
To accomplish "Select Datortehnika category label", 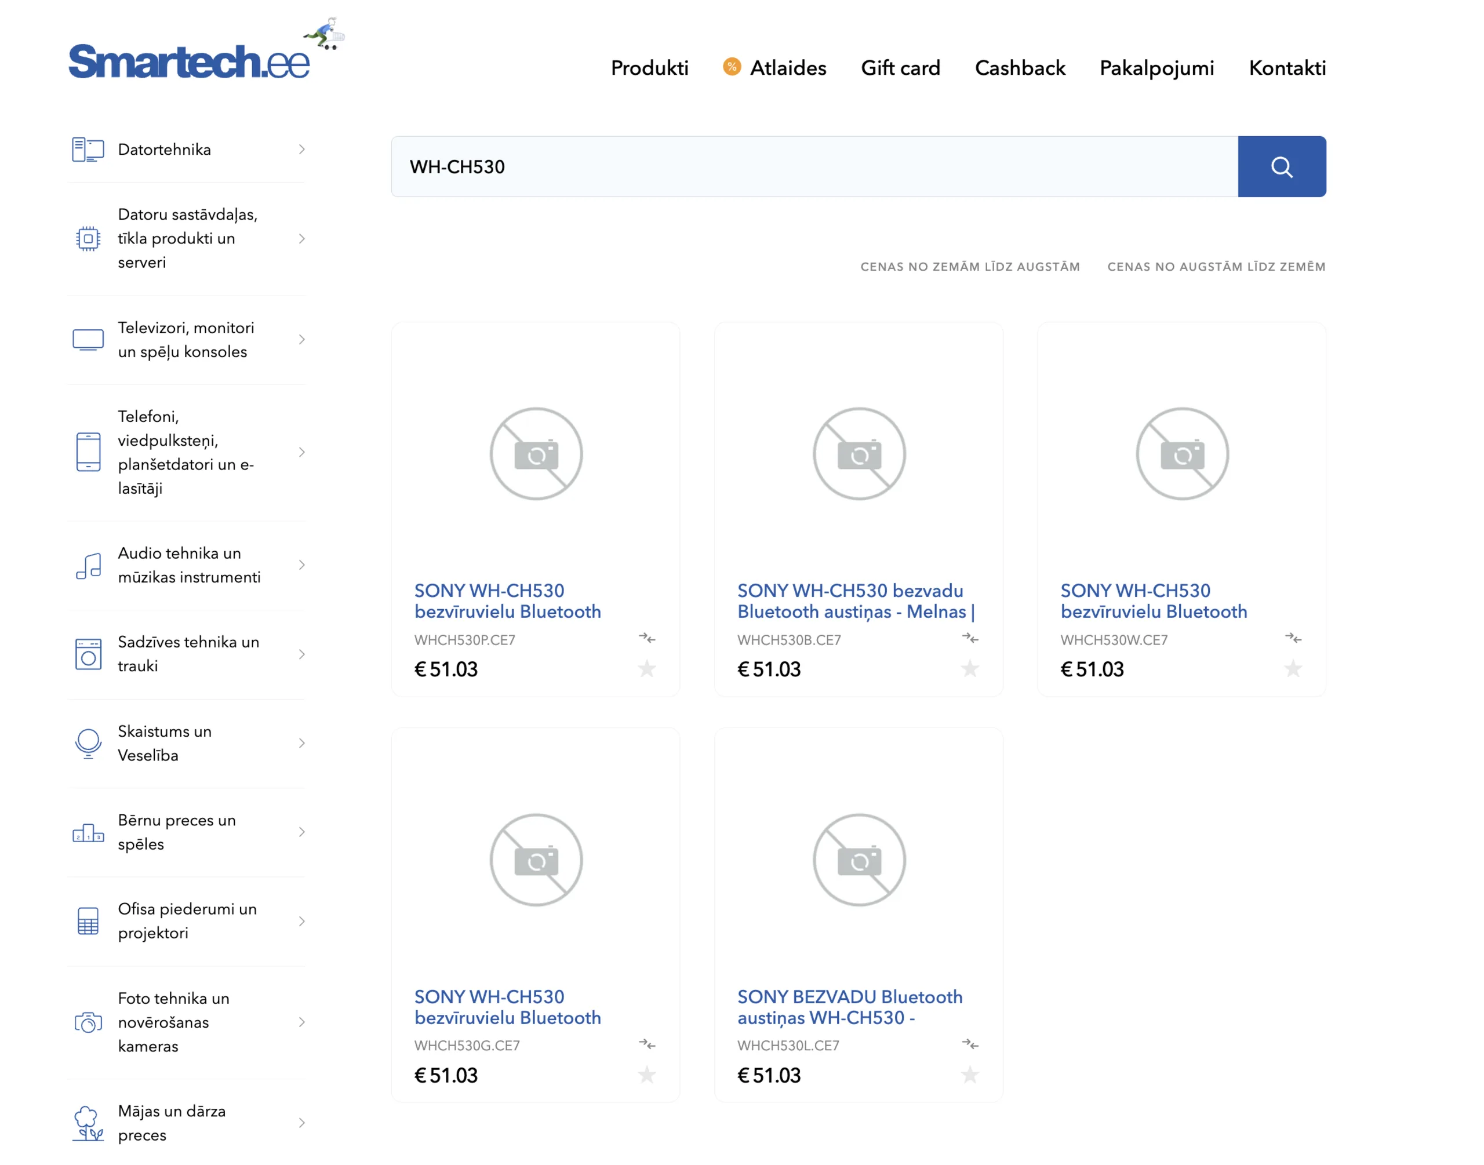I will [165, 150].
